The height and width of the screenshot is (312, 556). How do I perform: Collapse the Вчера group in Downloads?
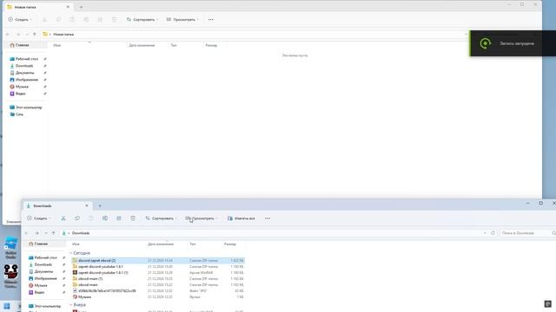click(71, 304)
